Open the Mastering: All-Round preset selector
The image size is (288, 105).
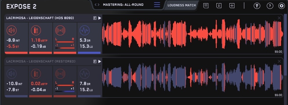point(123,5)
